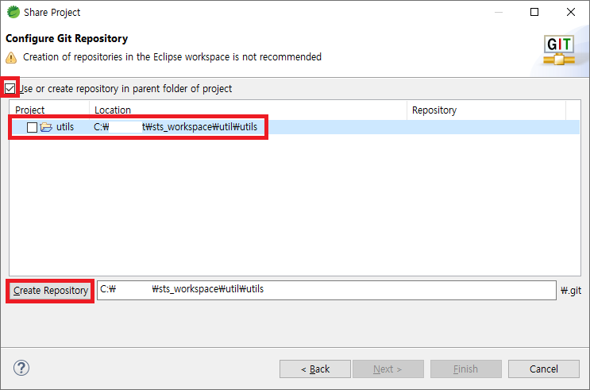This screenshot has height=390, width=590.
Task: Click the Create Repository button
Action: [x=50, y=291]
